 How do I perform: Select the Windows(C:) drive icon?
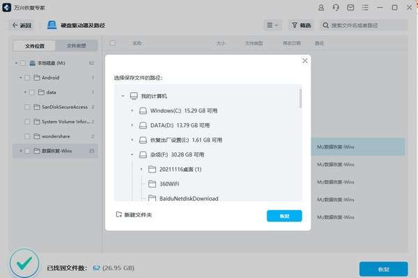(143, 111)
